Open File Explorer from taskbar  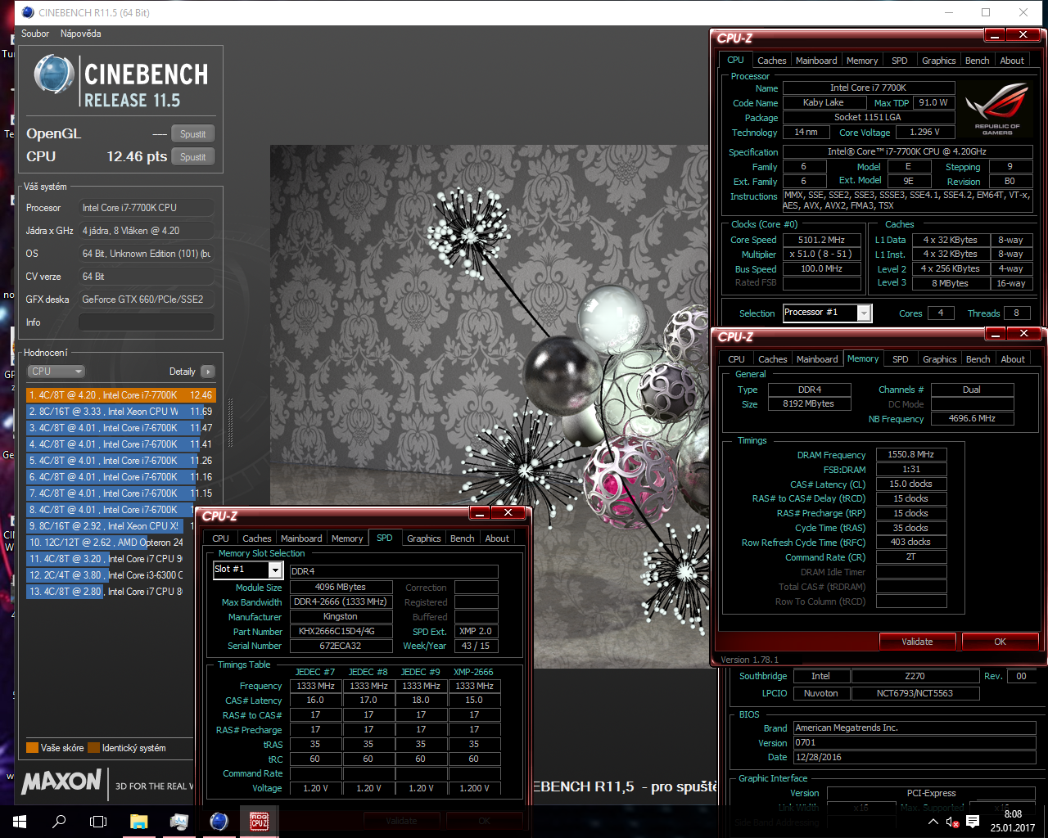138,821
